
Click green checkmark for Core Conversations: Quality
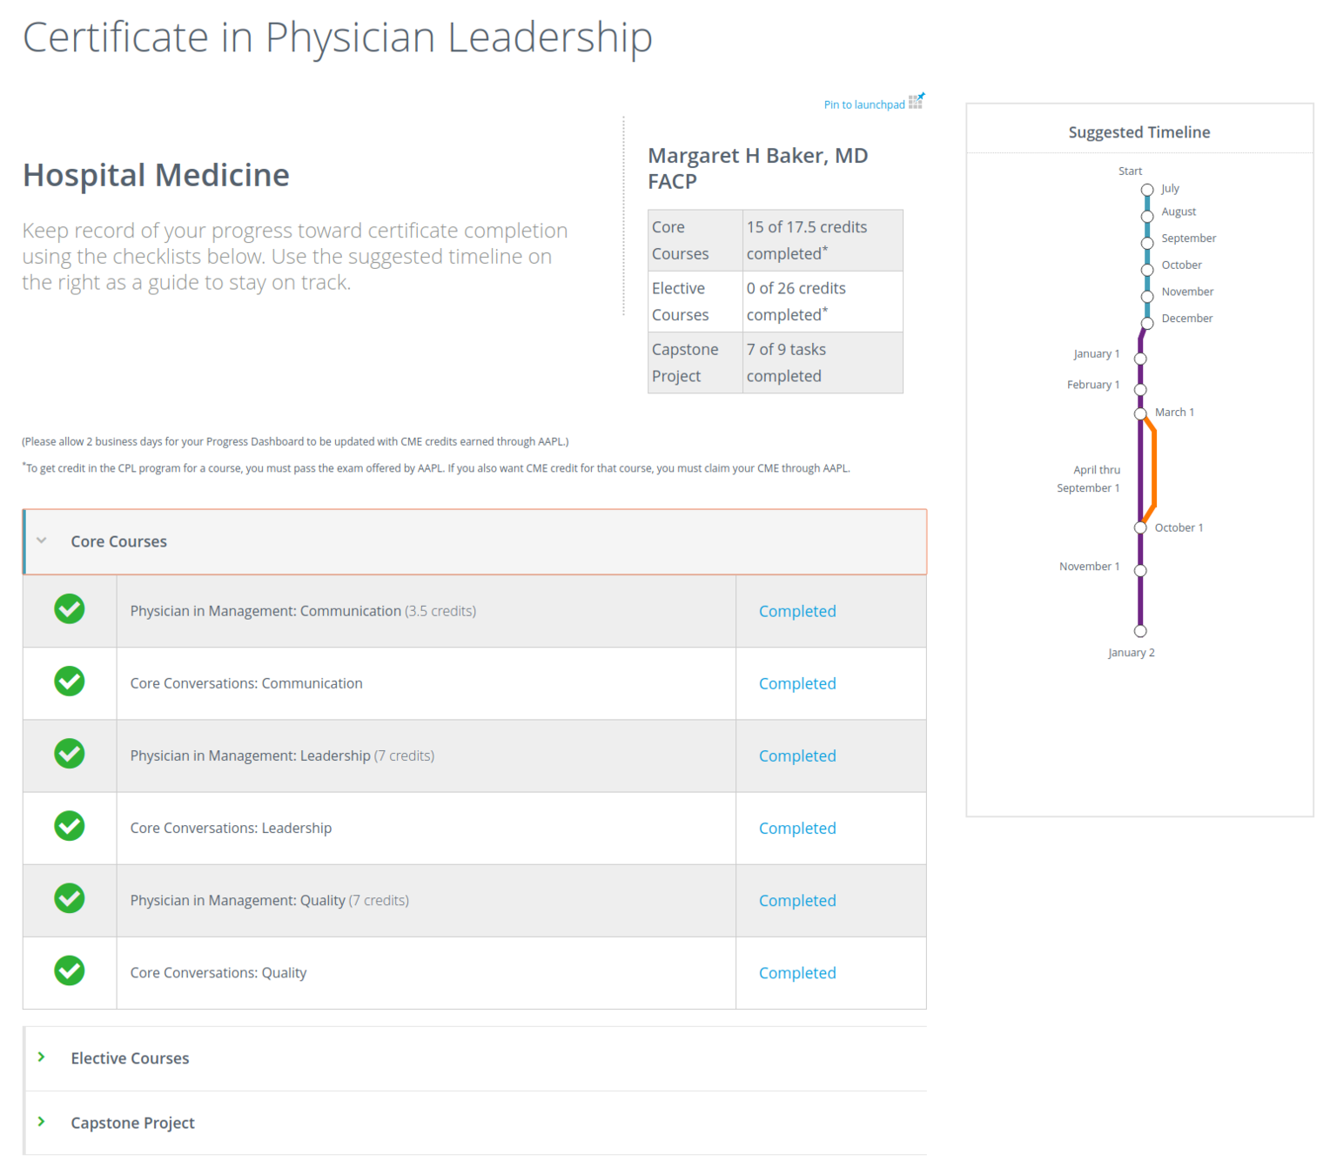pos(70,970)
